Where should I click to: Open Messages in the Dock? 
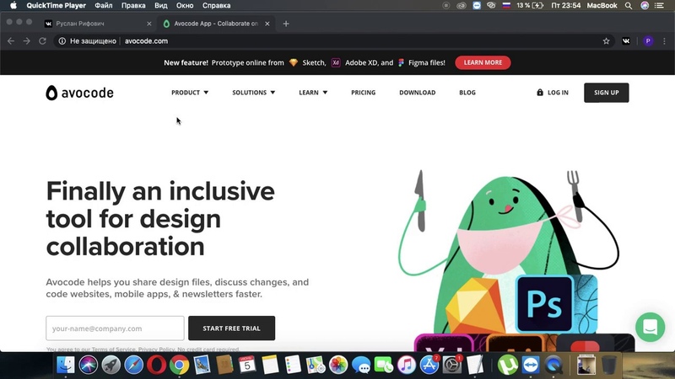[x=361, y=365]
